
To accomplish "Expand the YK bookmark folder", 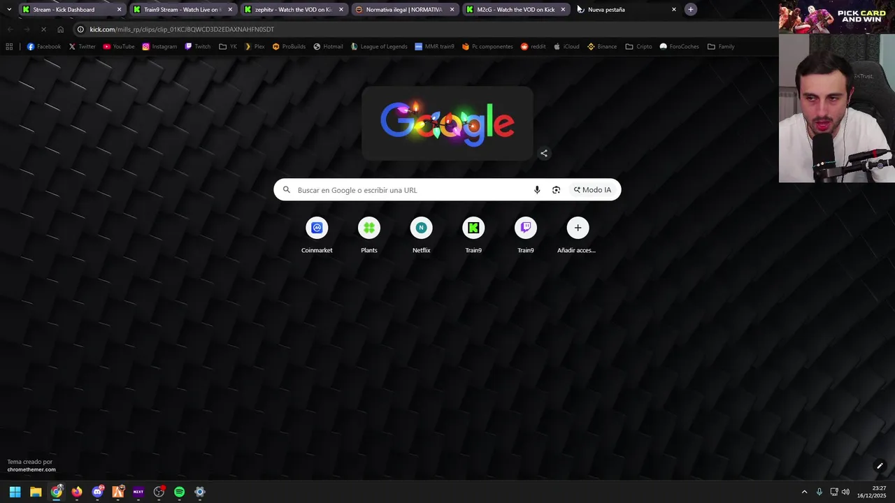I will (x=228, y=47).
